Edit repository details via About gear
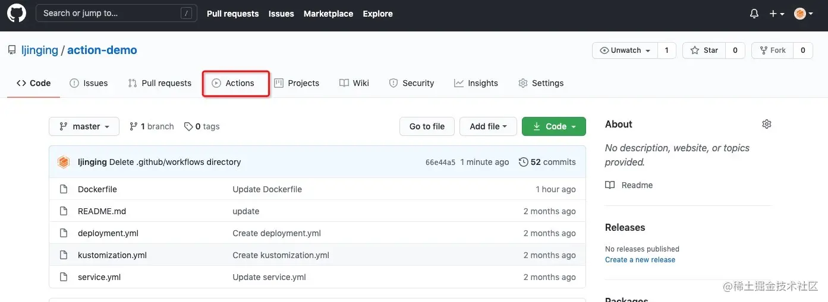Viewport: 828px width, 302px height. [x=767, y=124]
